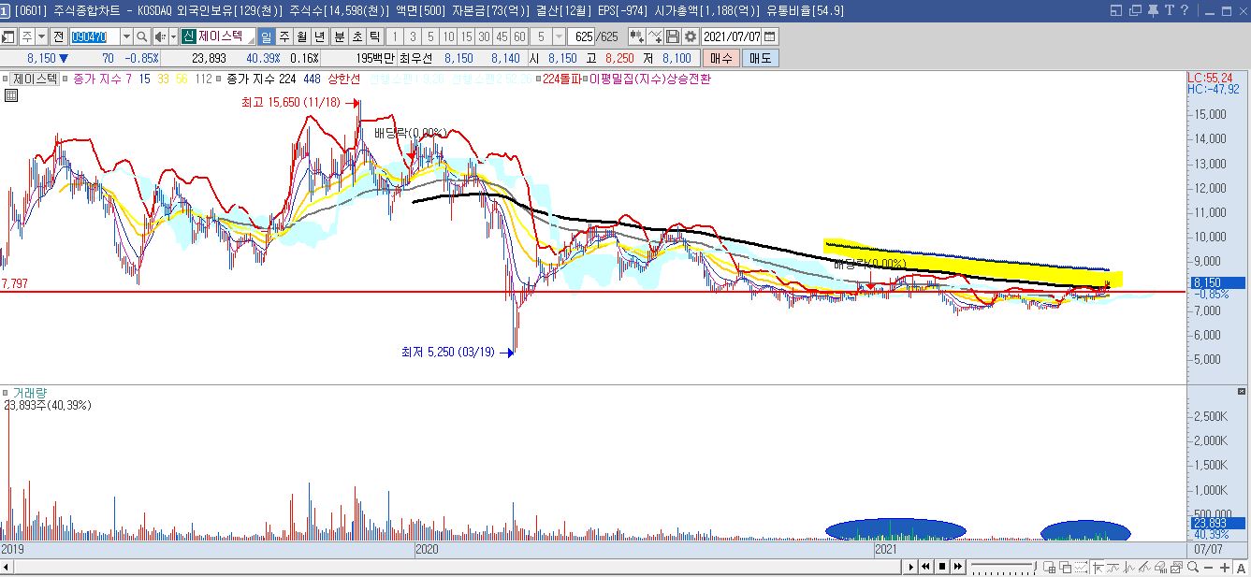
Task: Click the stock code input field 090470
Action: (95, 36)
